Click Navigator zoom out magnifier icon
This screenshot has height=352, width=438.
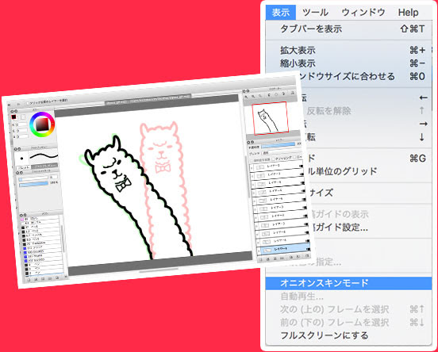253,96
